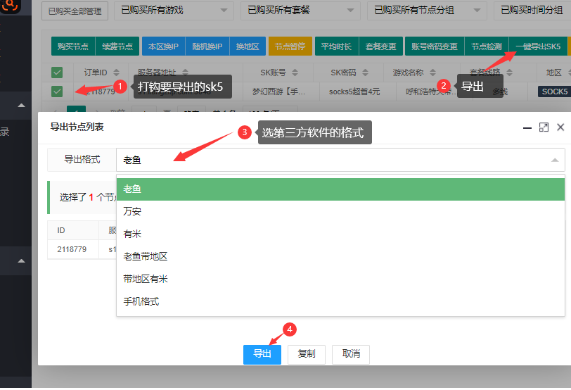
Task: Sort by 订单ID column arrows
Action: pyautogui.click(x=116, y=73)
